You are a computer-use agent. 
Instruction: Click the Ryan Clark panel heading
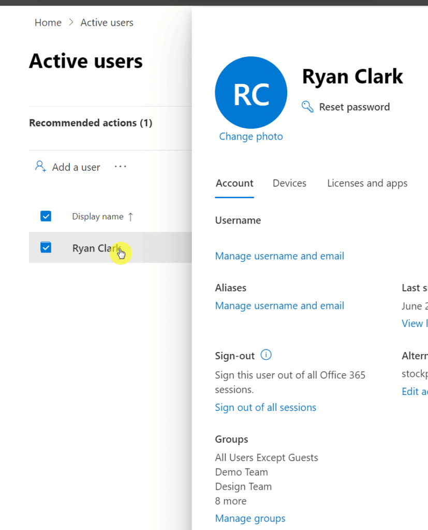pyautogui.click(x=352, y=77)
